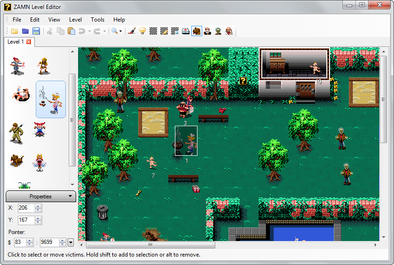Screen dimensions: 394x265
Task: Expand the Properties panel header
Action: (x=40, y=197)
